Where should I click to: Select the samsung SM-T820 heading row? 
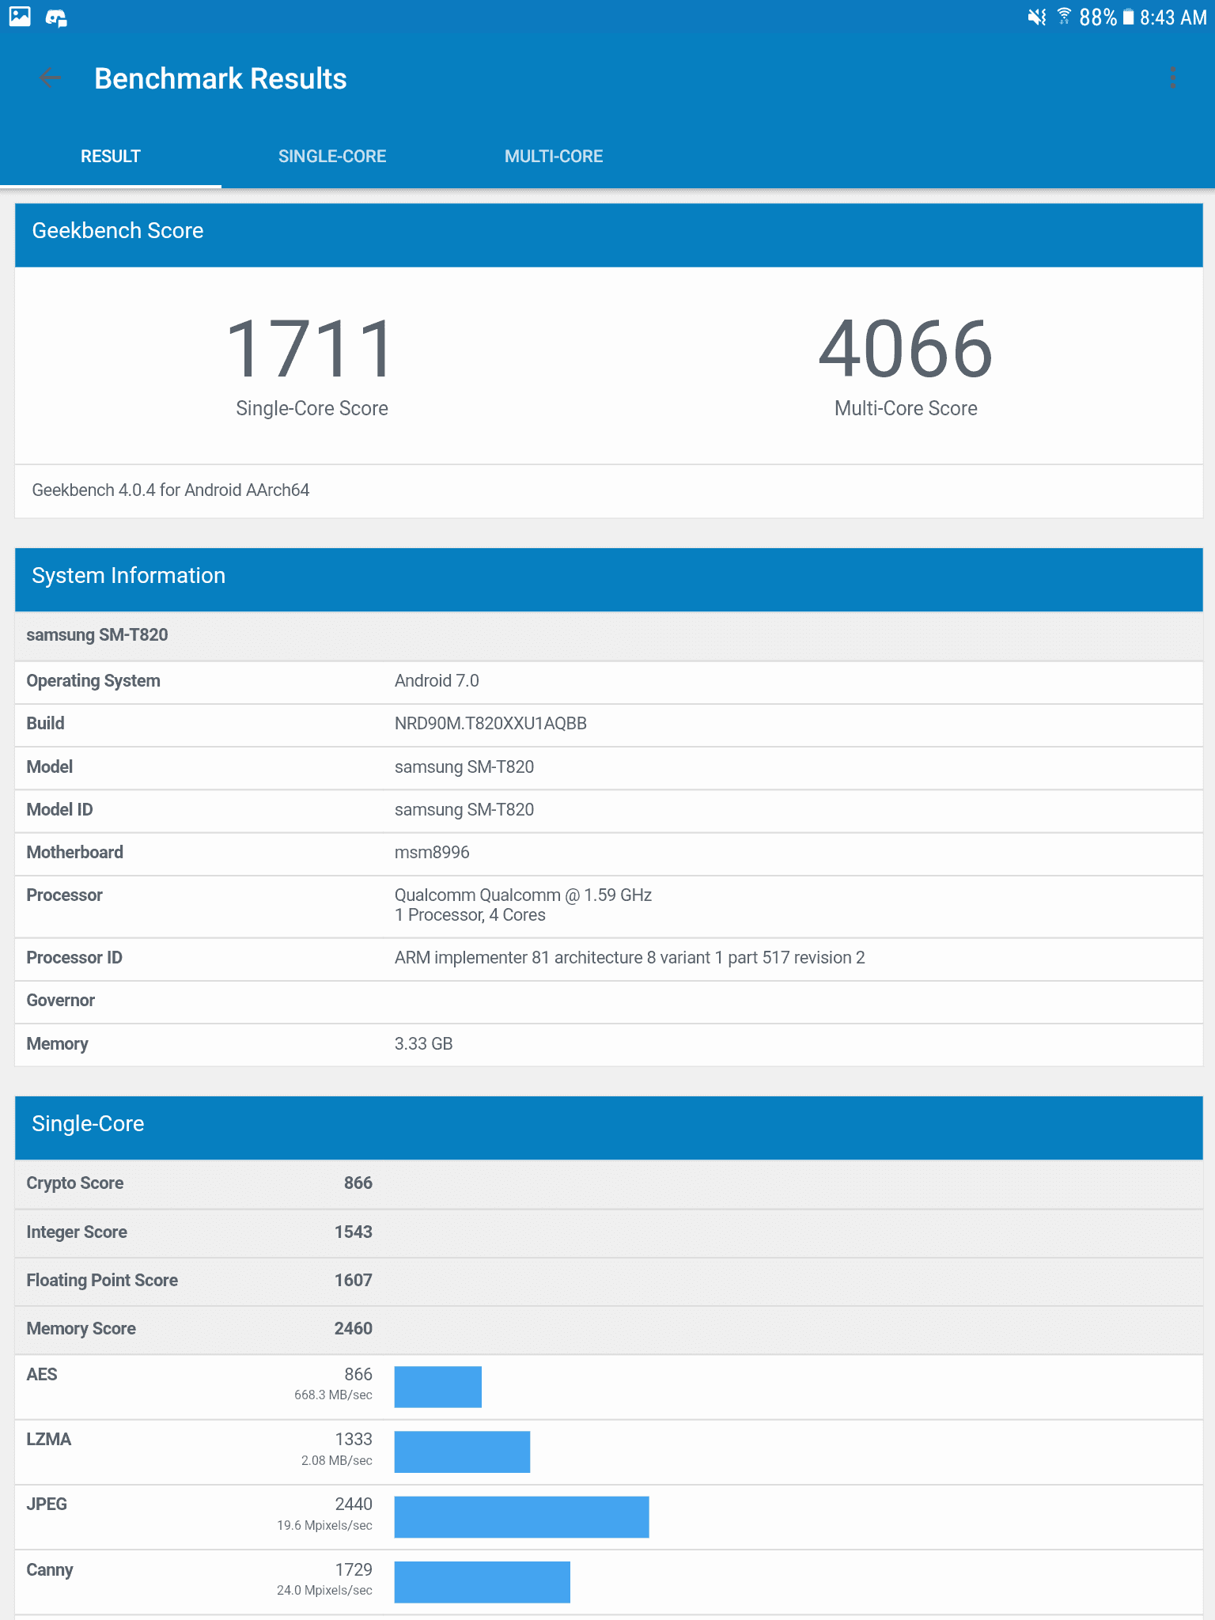(609, 635)
